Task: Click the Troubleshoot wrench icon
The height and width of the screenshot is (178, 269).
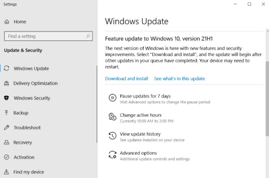Action: (x=6, y=127)
